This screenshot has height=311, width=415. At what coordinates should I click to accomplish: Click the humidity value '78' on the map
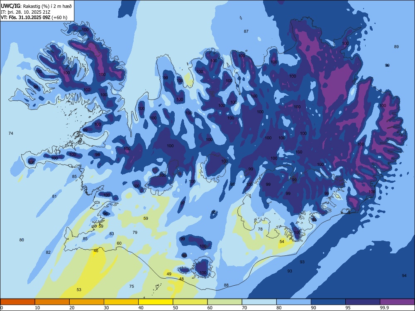point(260,229)
